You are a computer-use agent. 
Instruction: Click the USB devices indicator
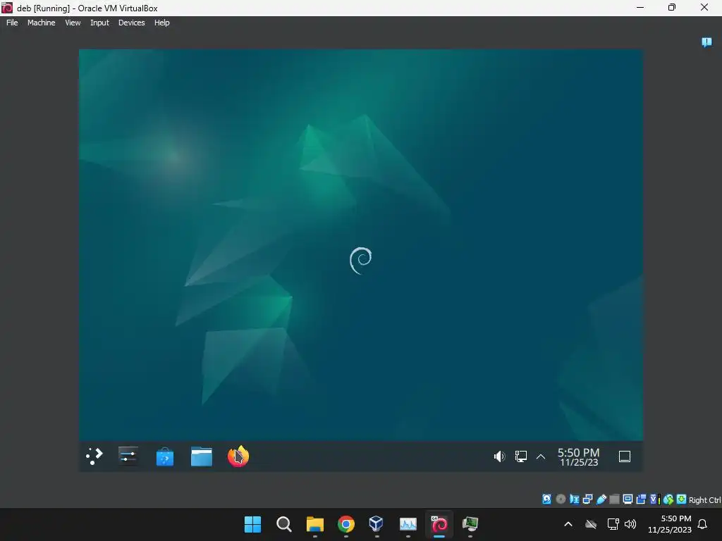601,499
